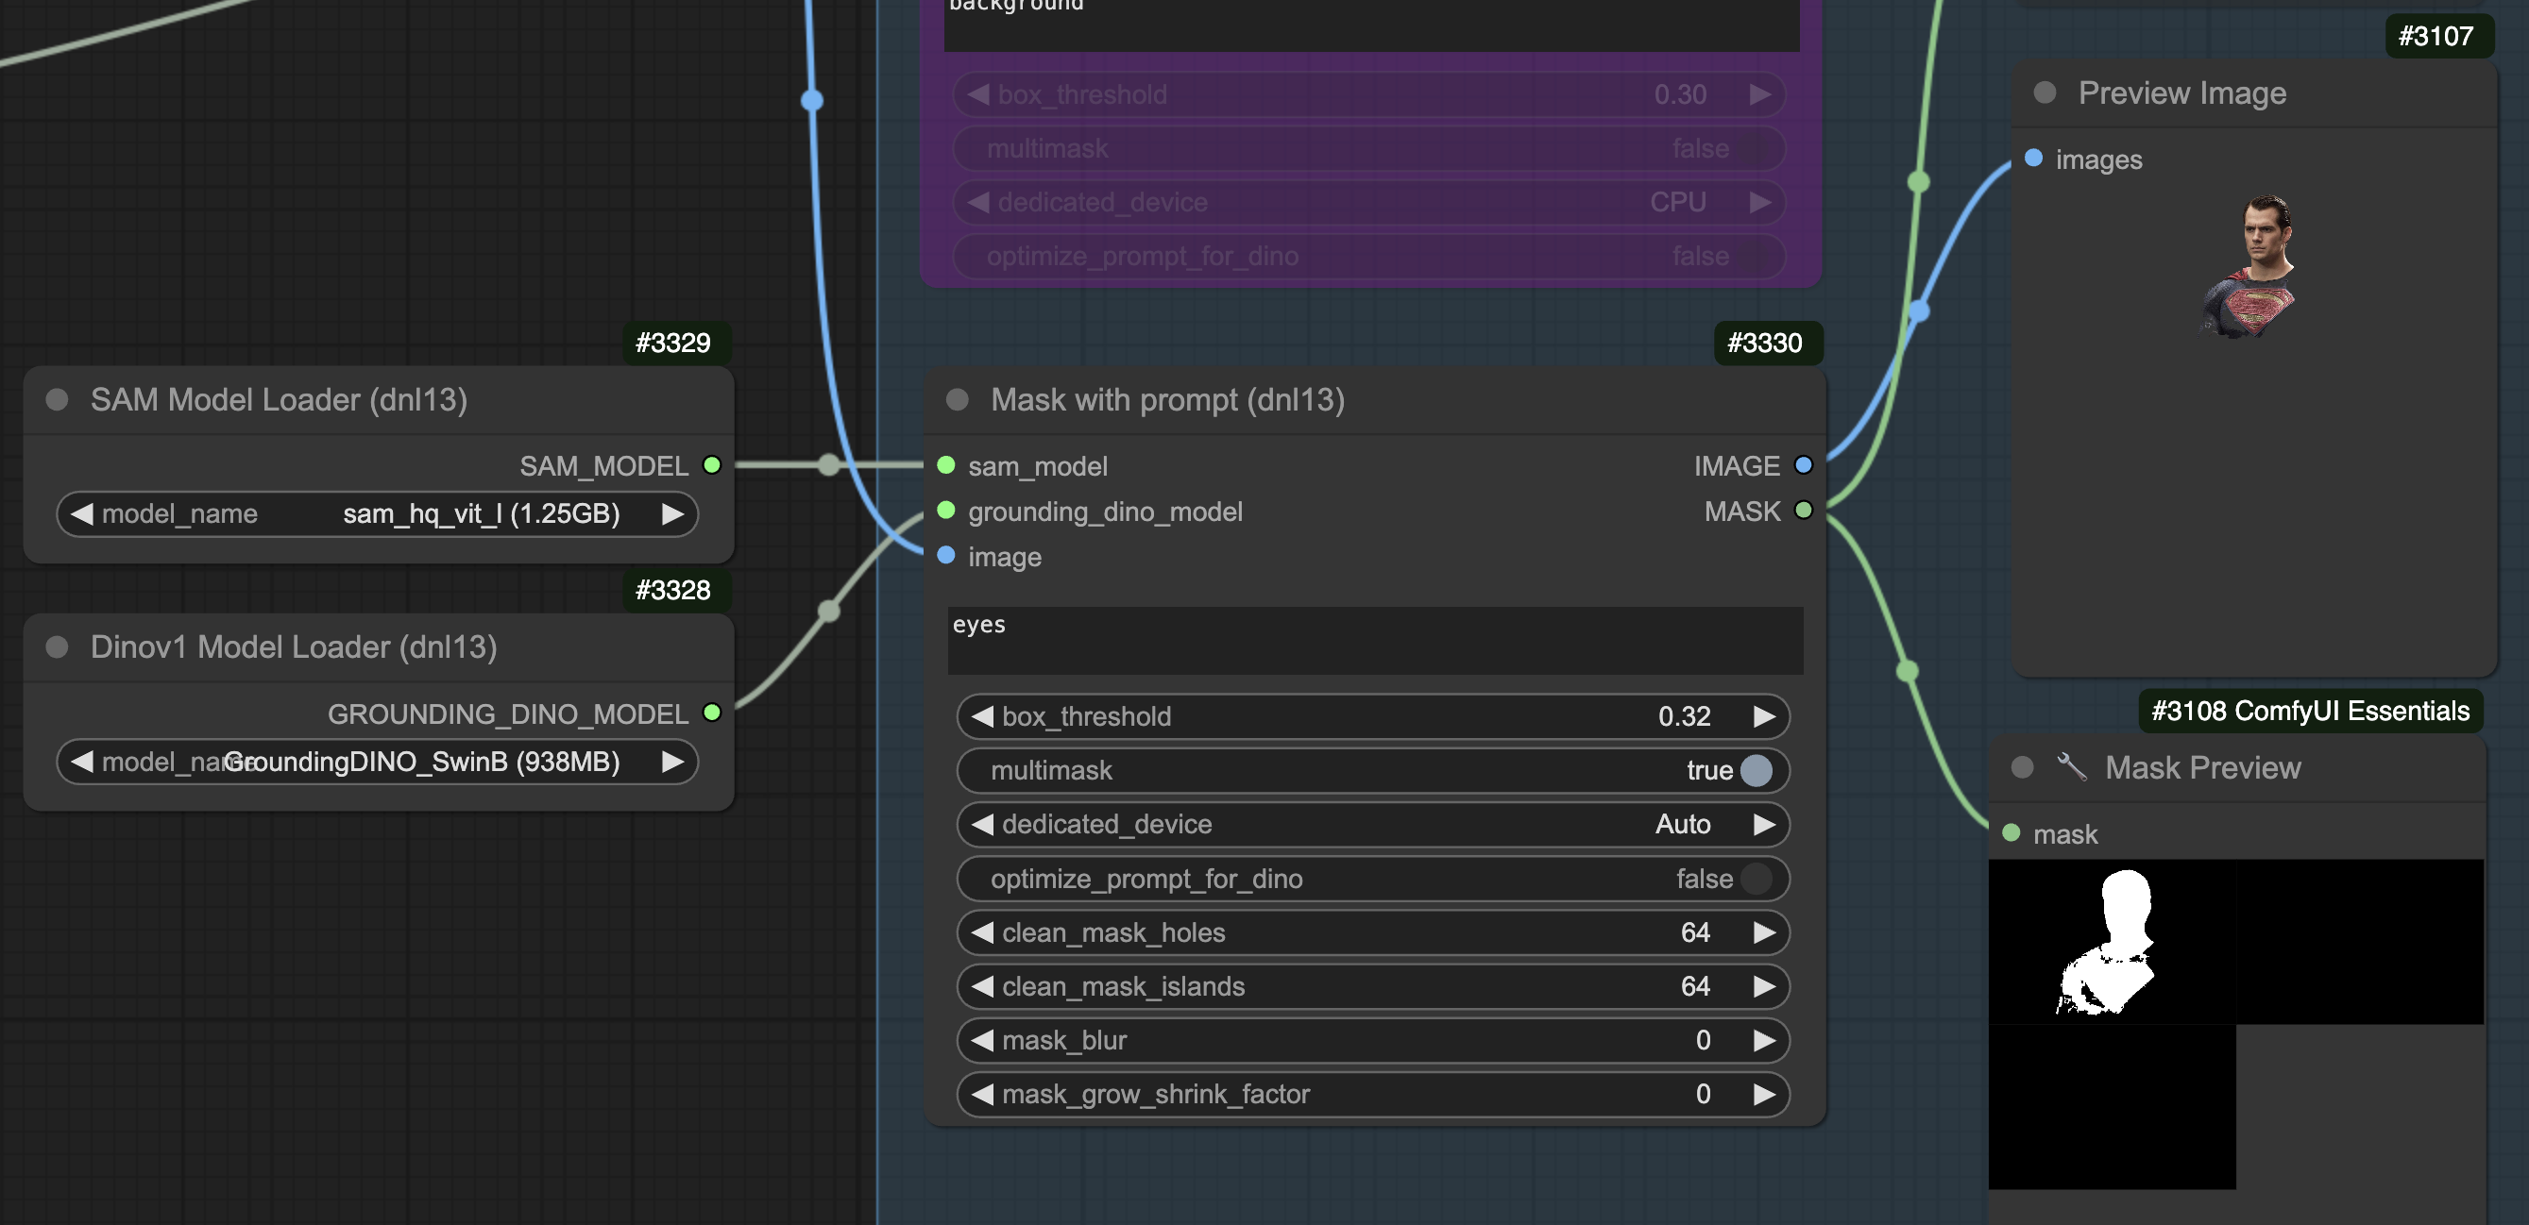Click the GROUNDING_DINO_MODEL output connector

pyautogui.click(x=713, y=713)
